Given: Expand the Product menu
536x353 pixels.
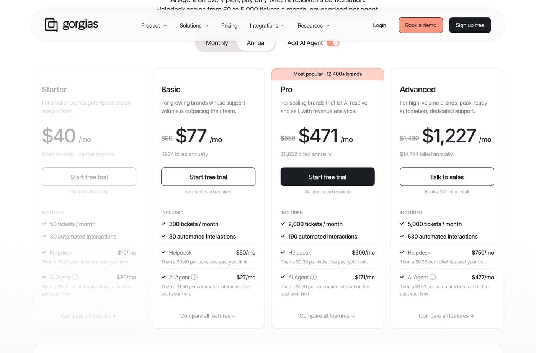Looking at the screenshot, I should tap(154, 25).
